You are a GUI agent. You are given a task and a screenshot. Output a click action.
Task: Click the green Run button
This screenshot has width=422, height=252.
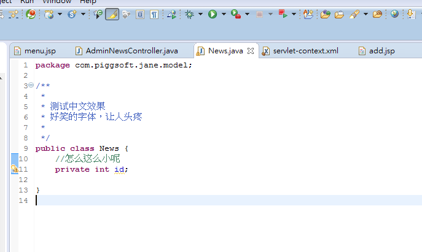click(x=213, y=14)
